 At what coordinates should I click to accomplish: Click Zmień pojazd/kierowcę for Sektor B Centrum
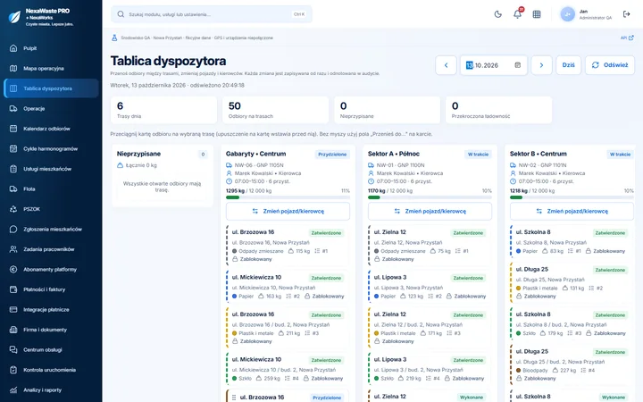coord(572,211)
